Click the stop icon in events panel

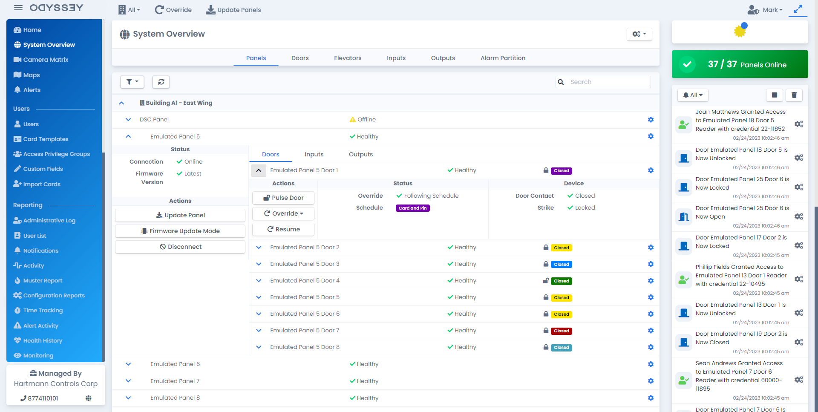(x=774, y=95)
